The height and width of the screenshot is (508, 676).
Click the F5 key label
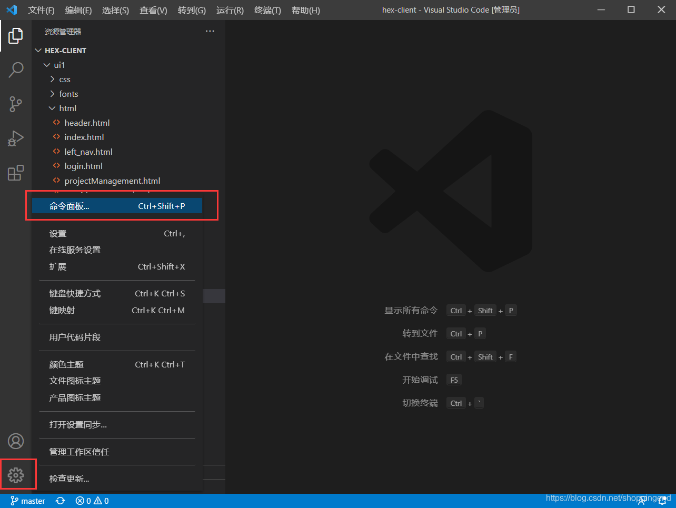[454, 380]
